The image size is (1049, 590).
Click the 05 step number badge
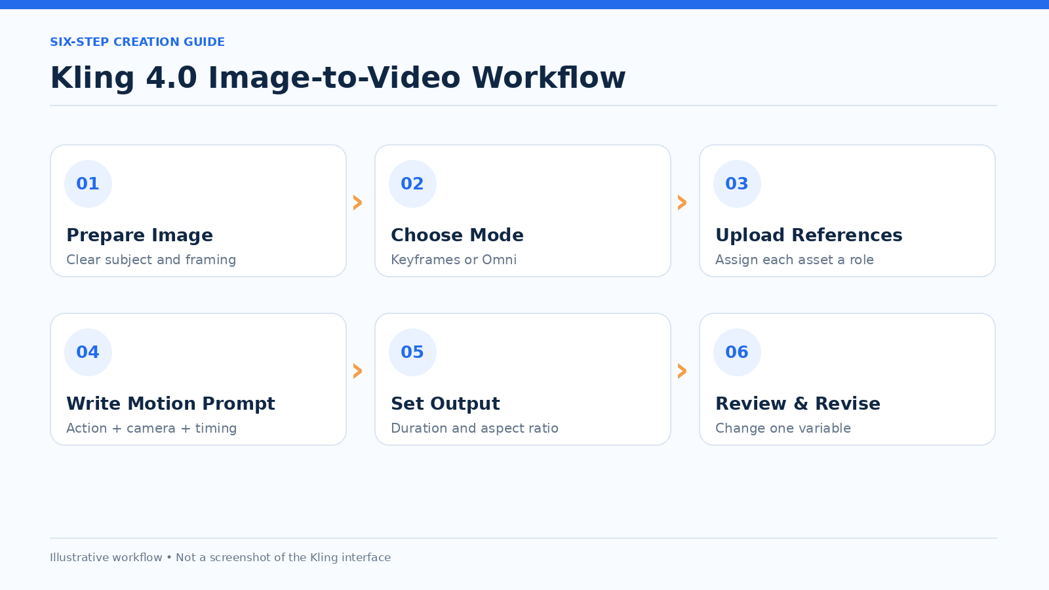pos(412,352)
